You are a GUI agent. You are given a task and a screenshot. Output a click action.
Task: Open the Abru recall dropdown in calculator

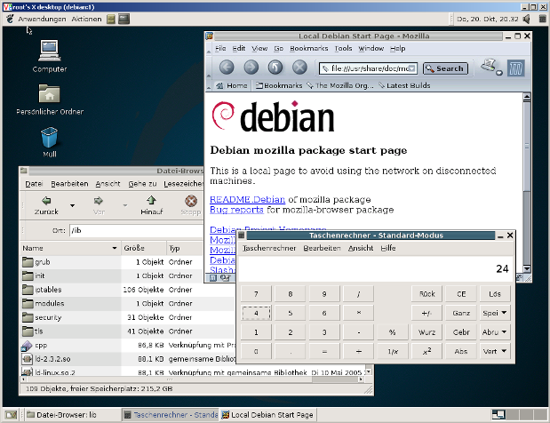495,332
